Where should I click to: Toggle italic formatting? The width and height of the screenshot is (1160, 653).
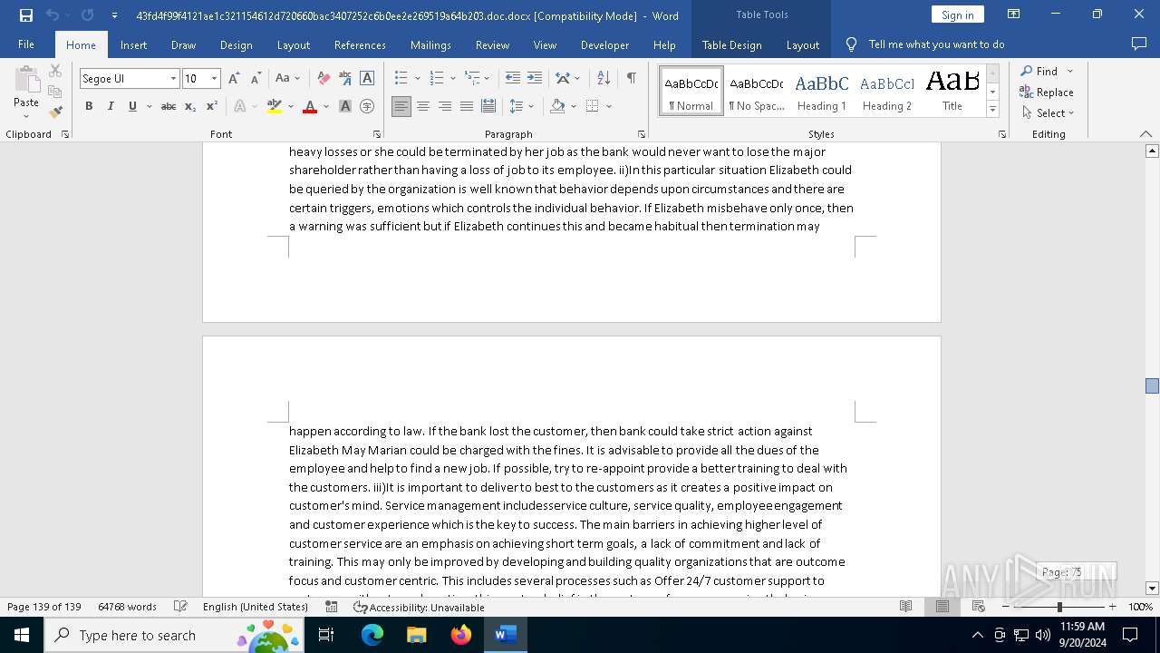111,106
